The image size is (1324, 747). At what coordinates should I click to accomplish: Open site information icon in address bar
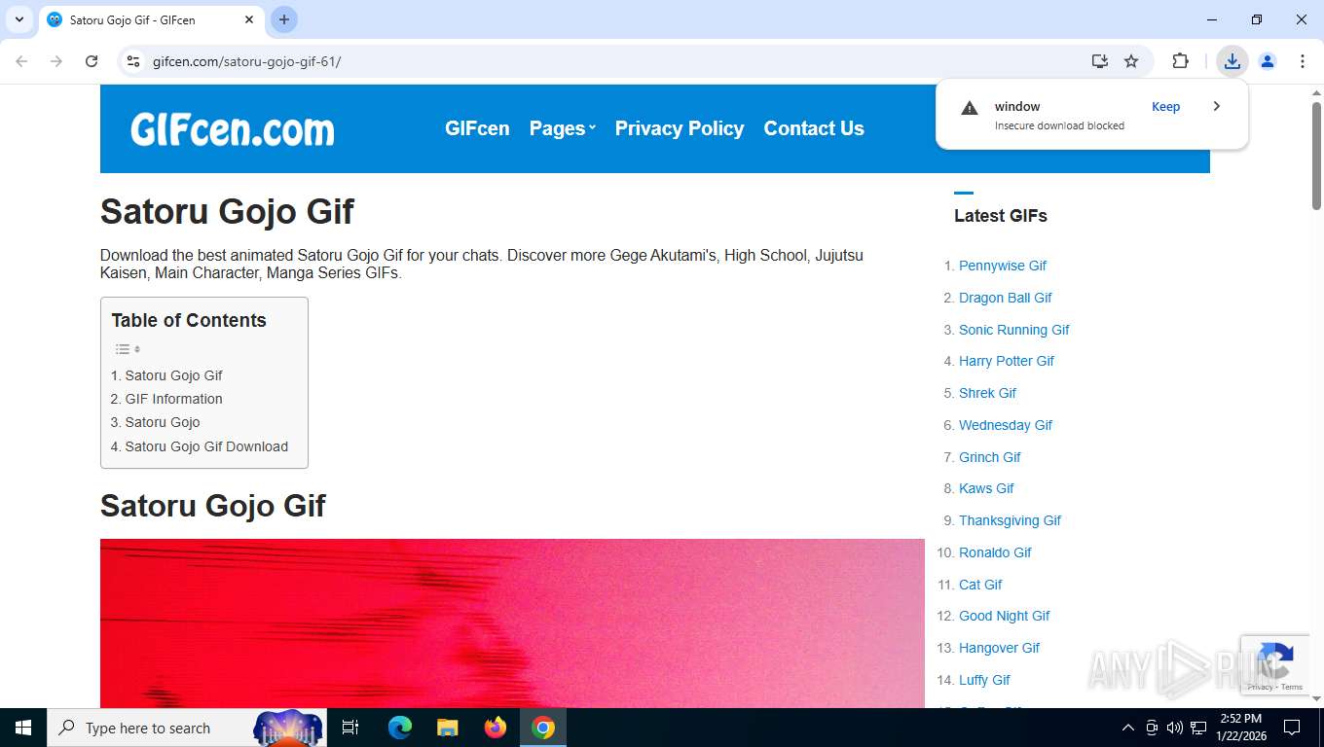click(134, 61)
